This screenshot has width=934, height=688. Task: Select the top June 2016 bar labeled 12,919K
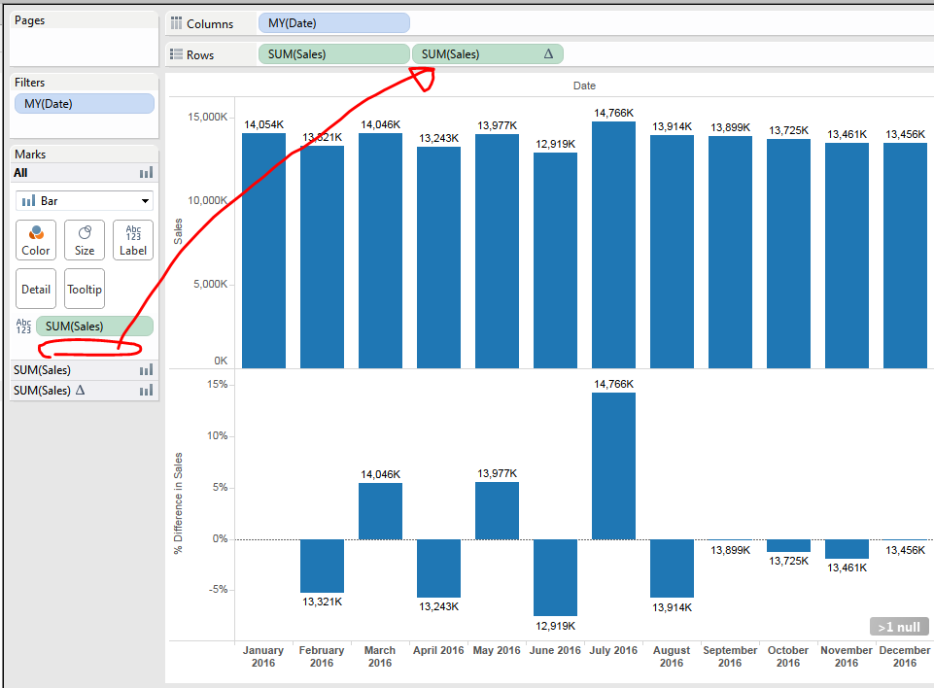(x=555, y=260)
